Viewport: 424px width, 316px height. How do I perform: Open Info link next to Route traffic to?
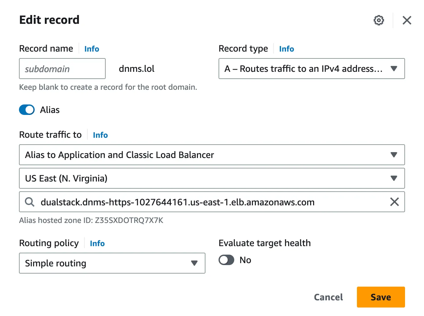100,135
